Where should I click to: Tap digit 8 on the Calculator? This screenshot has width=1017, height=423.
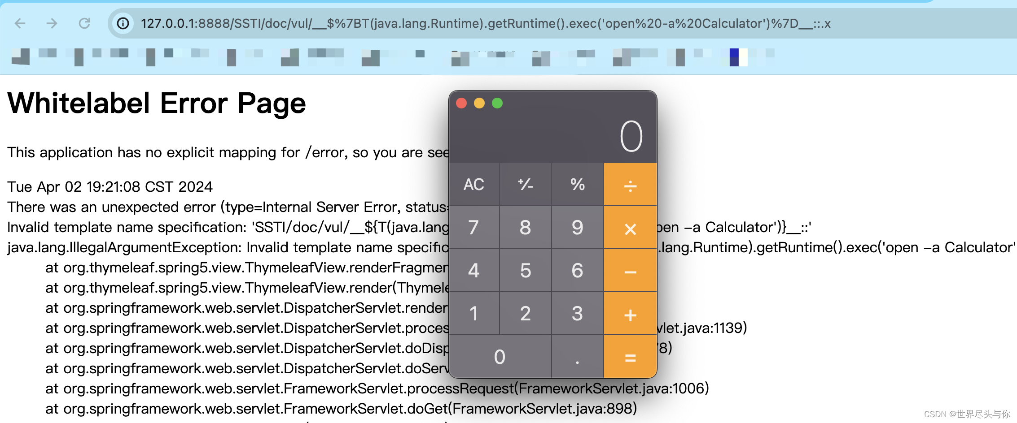click(x=526, y=228)
